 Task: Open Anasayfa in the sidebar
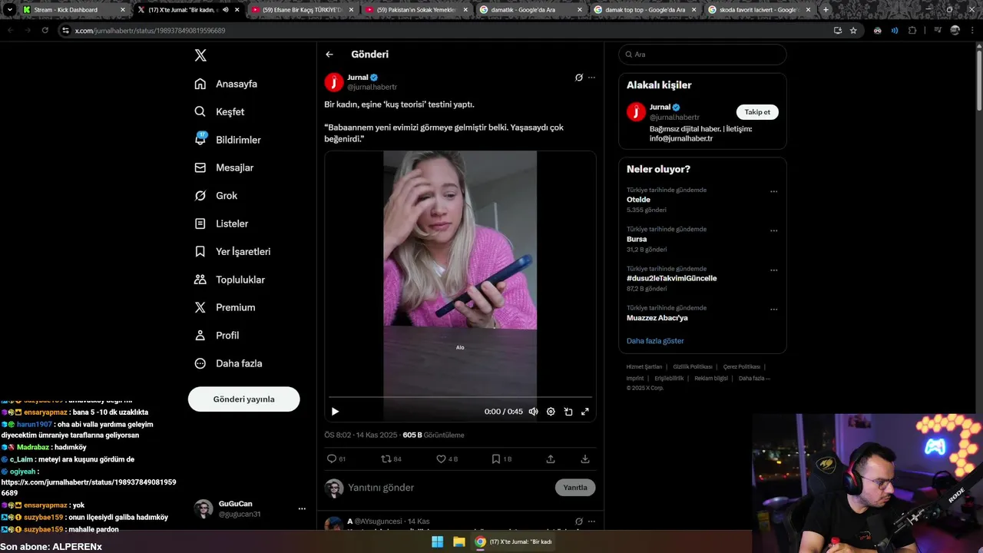click(226, 84)
